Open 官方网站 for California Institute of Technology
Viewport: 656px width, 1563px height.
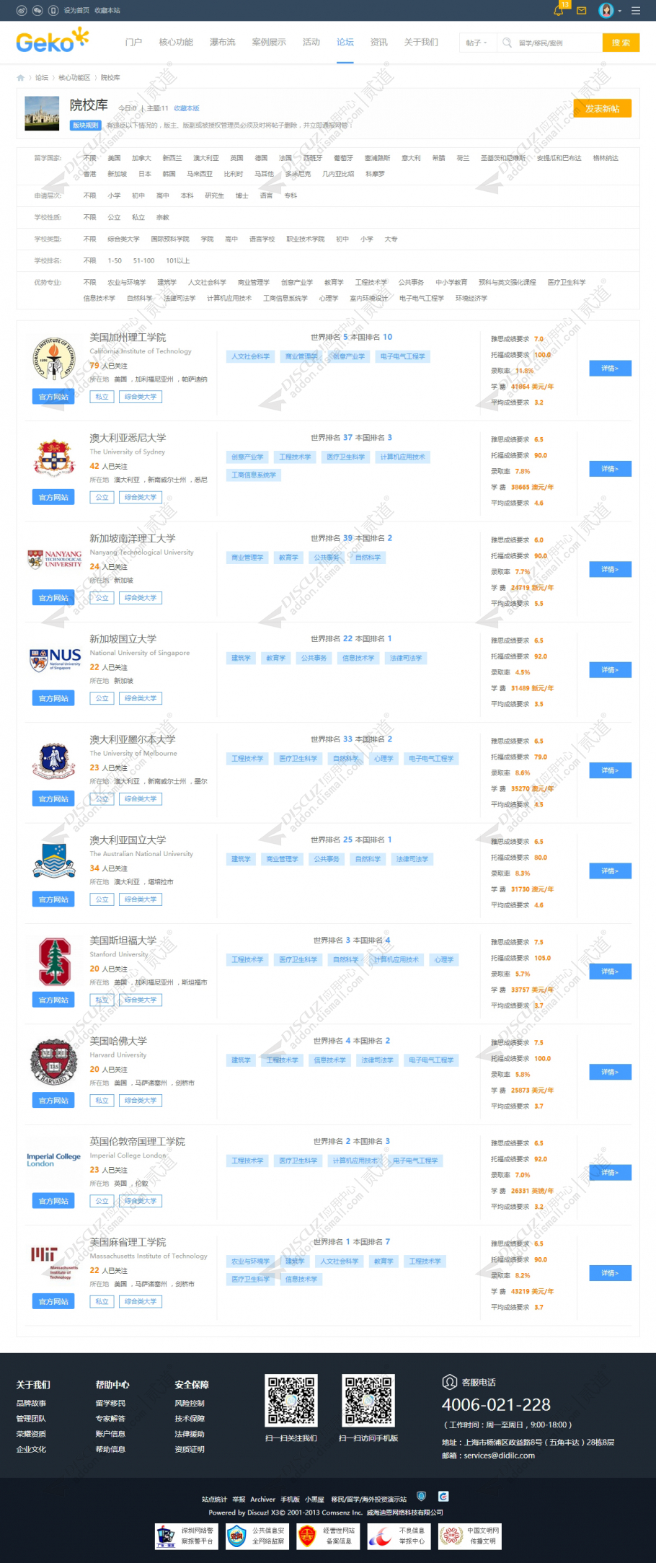[x=53, y=397]
